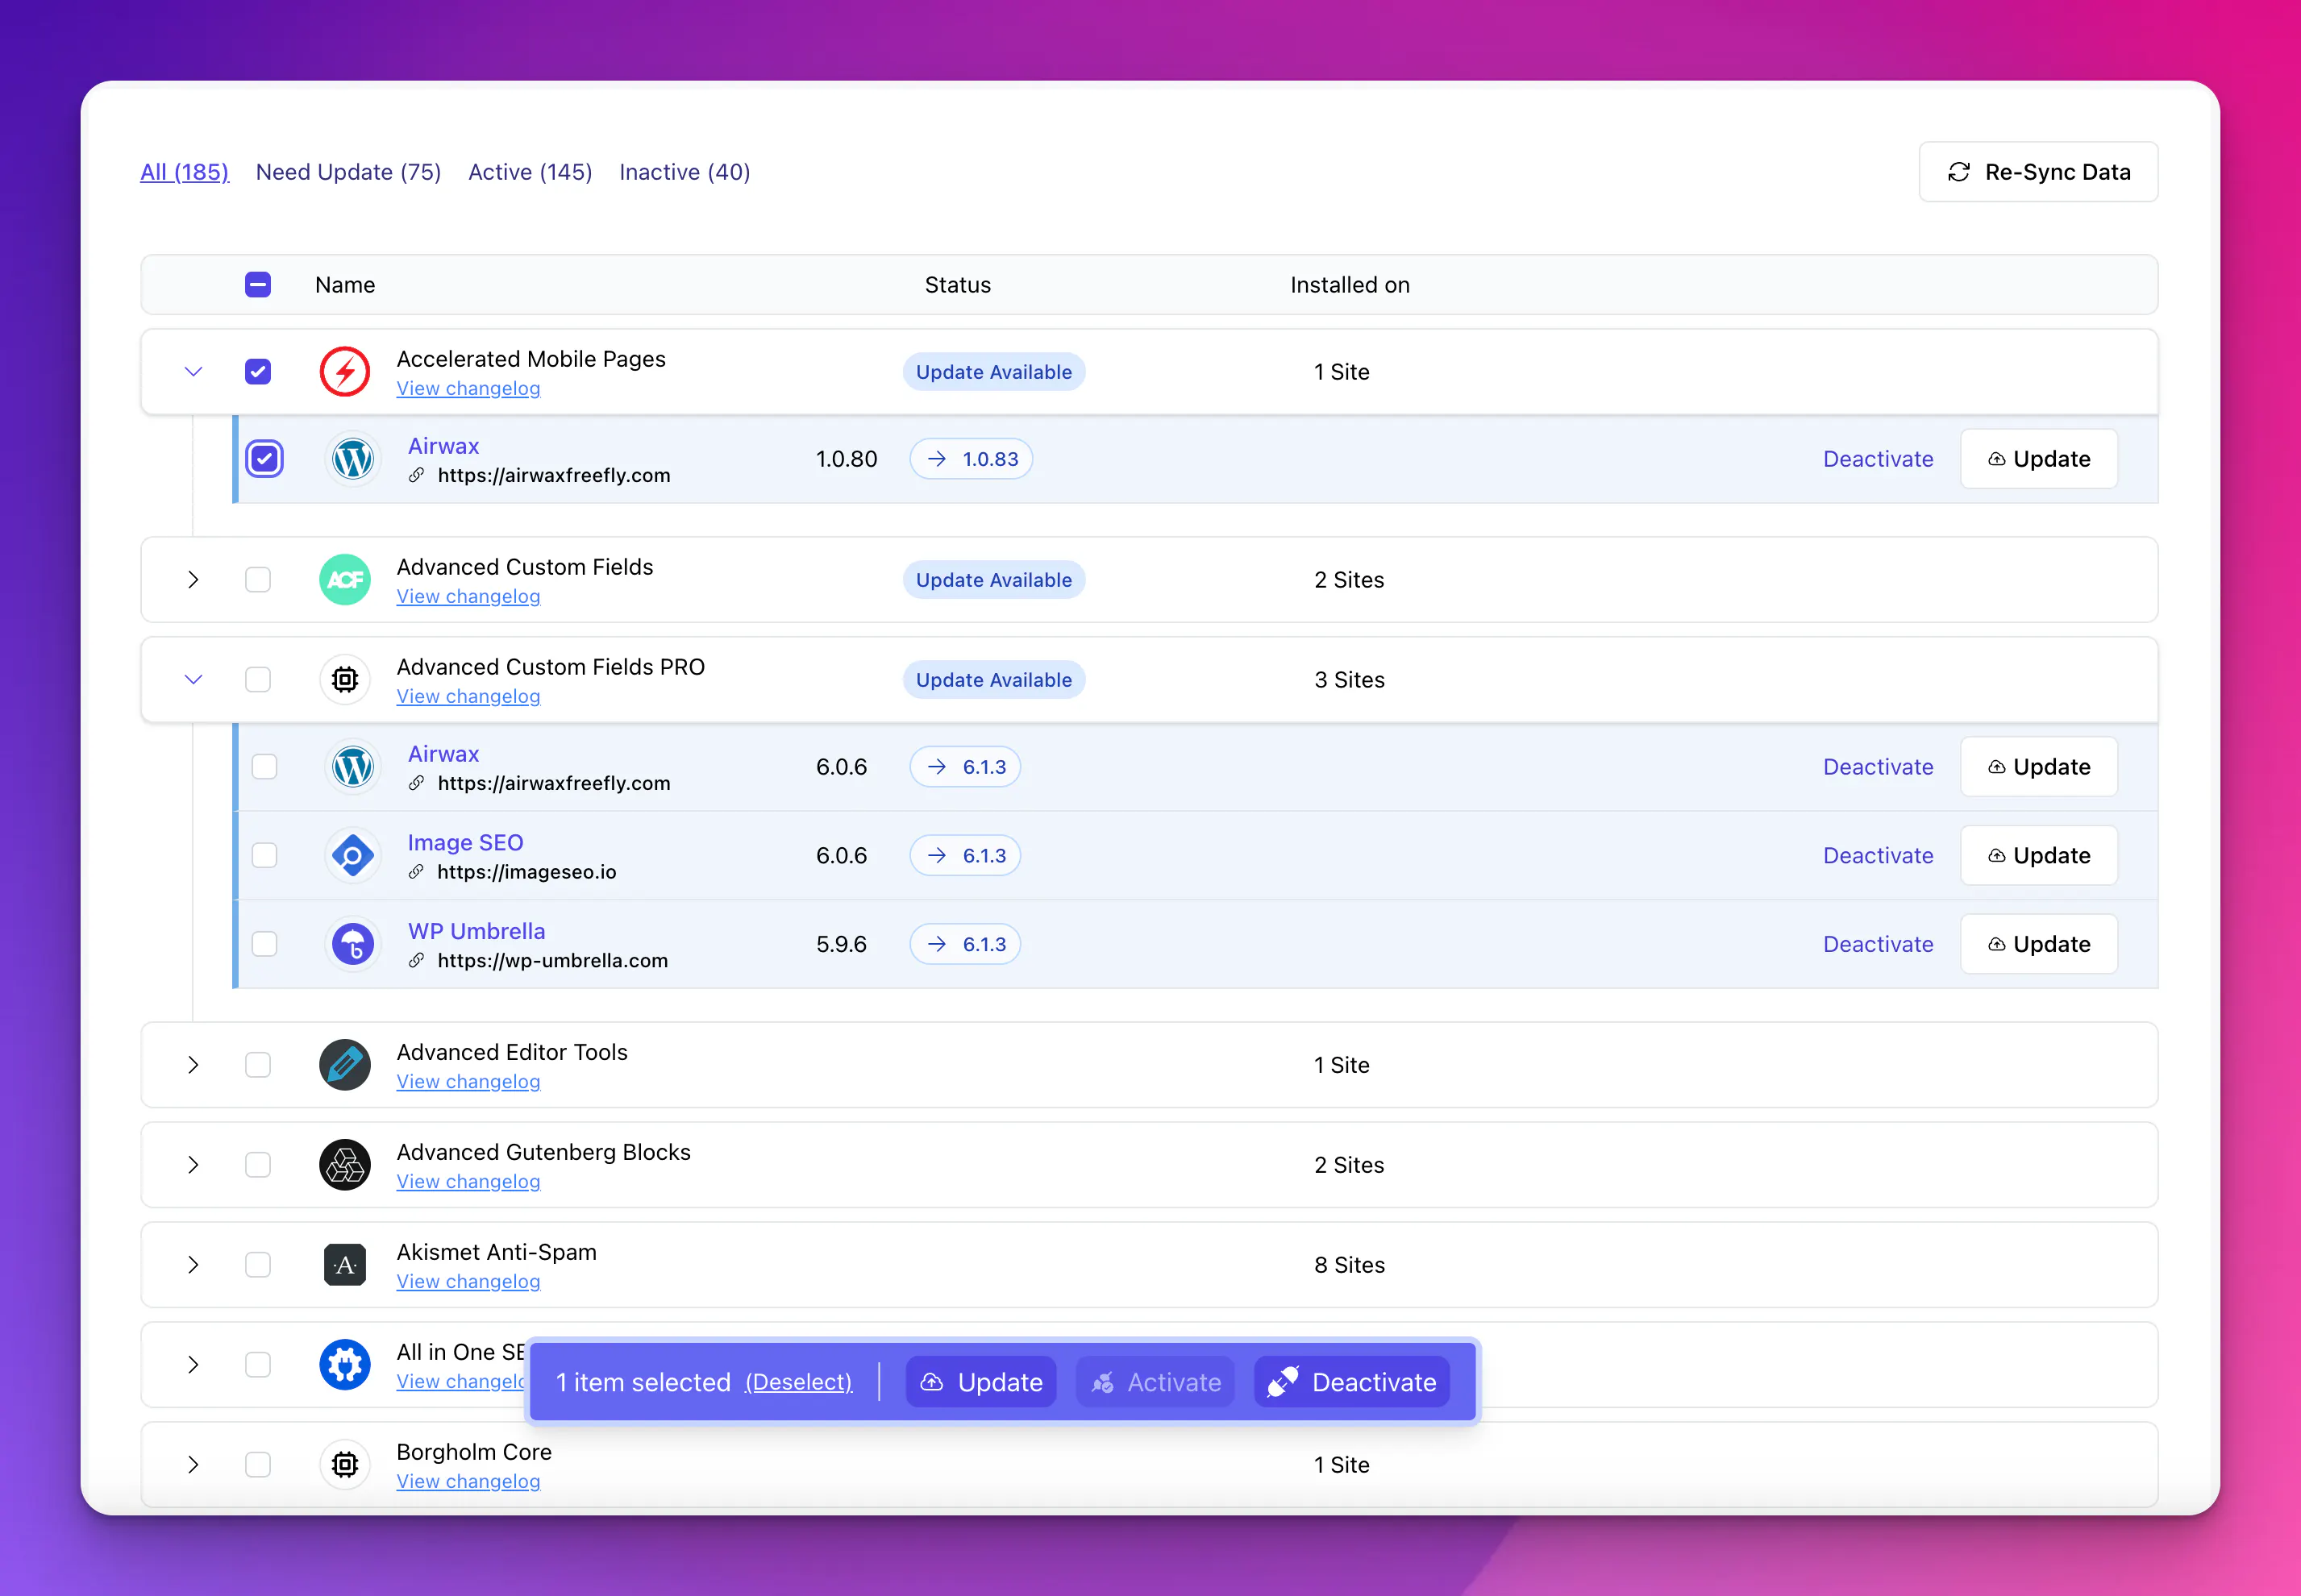The width and height of the screenshot is (2301, 1596).
Task: Expand the Akismet Anti-Spam row
Action: point(193,1265)
